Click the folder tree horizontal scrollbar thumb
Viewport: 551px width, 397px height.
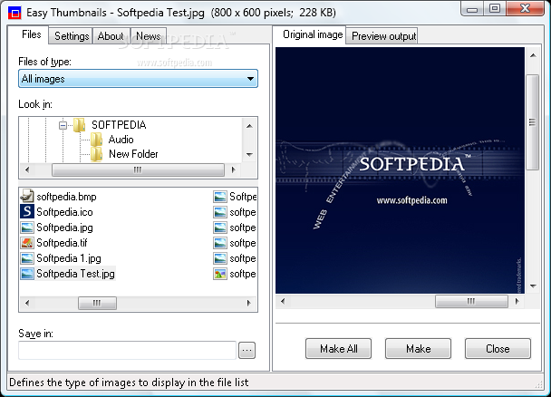pyautogui.click(x=138, y=170)
